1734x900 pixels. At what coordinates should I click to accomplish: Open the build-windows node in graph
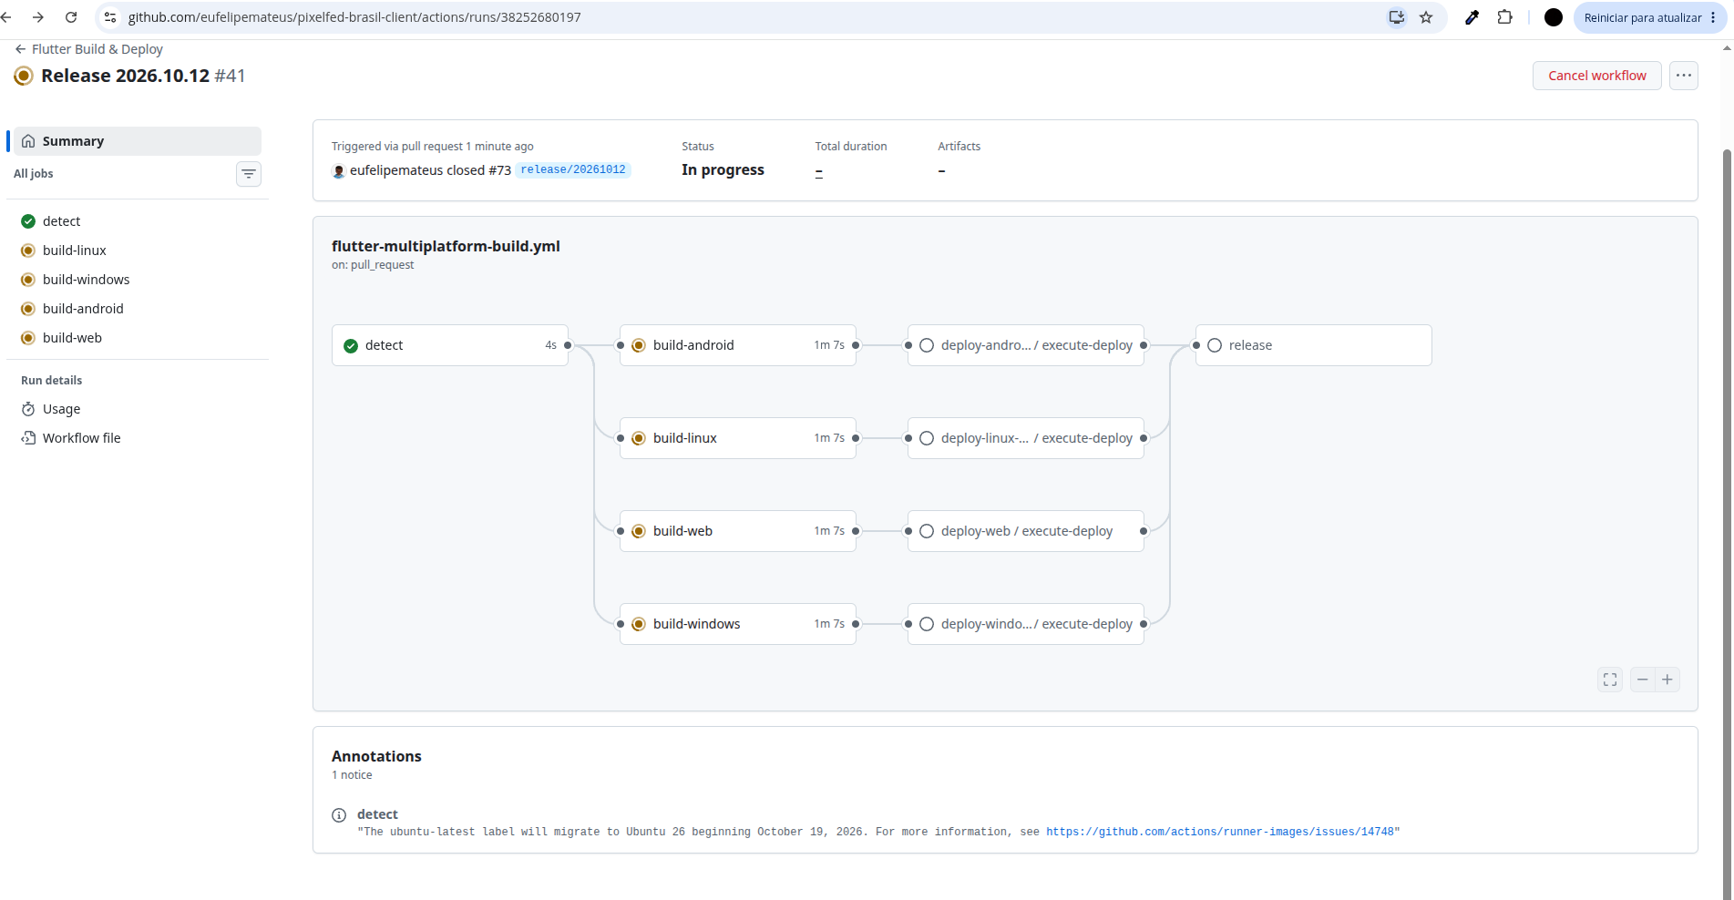pos(738,624)
